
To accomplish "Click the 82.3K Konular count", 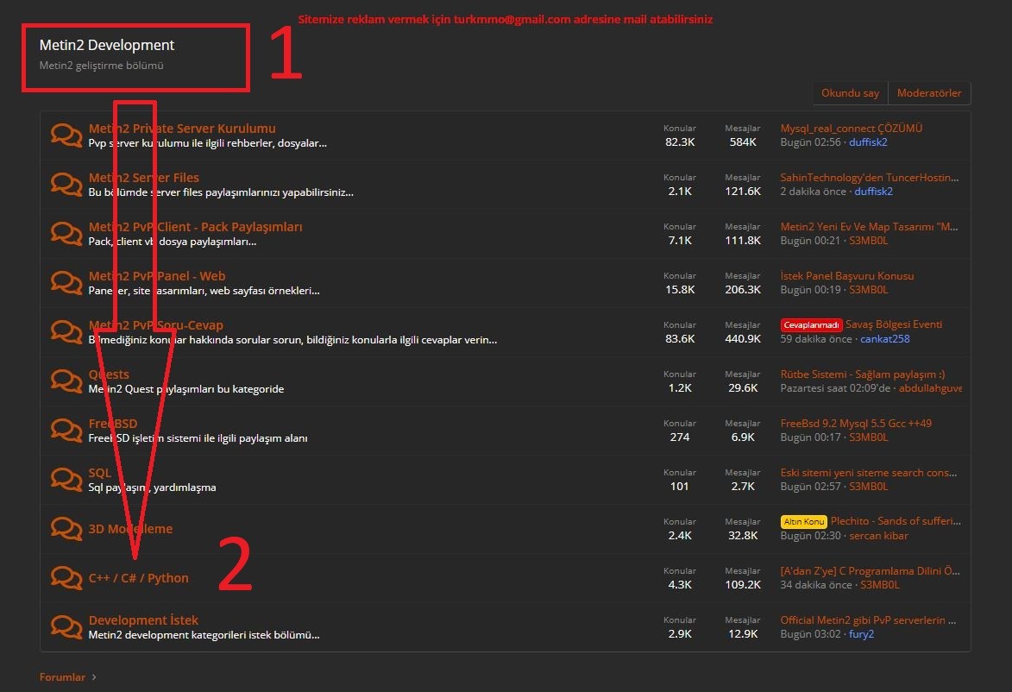I will (x=680, y=142).
